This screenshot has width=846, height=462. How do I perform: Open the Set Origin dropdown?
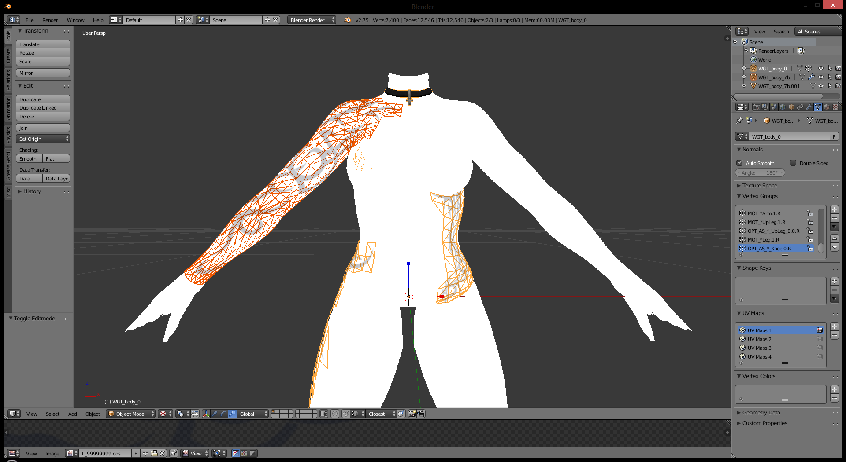43,139
